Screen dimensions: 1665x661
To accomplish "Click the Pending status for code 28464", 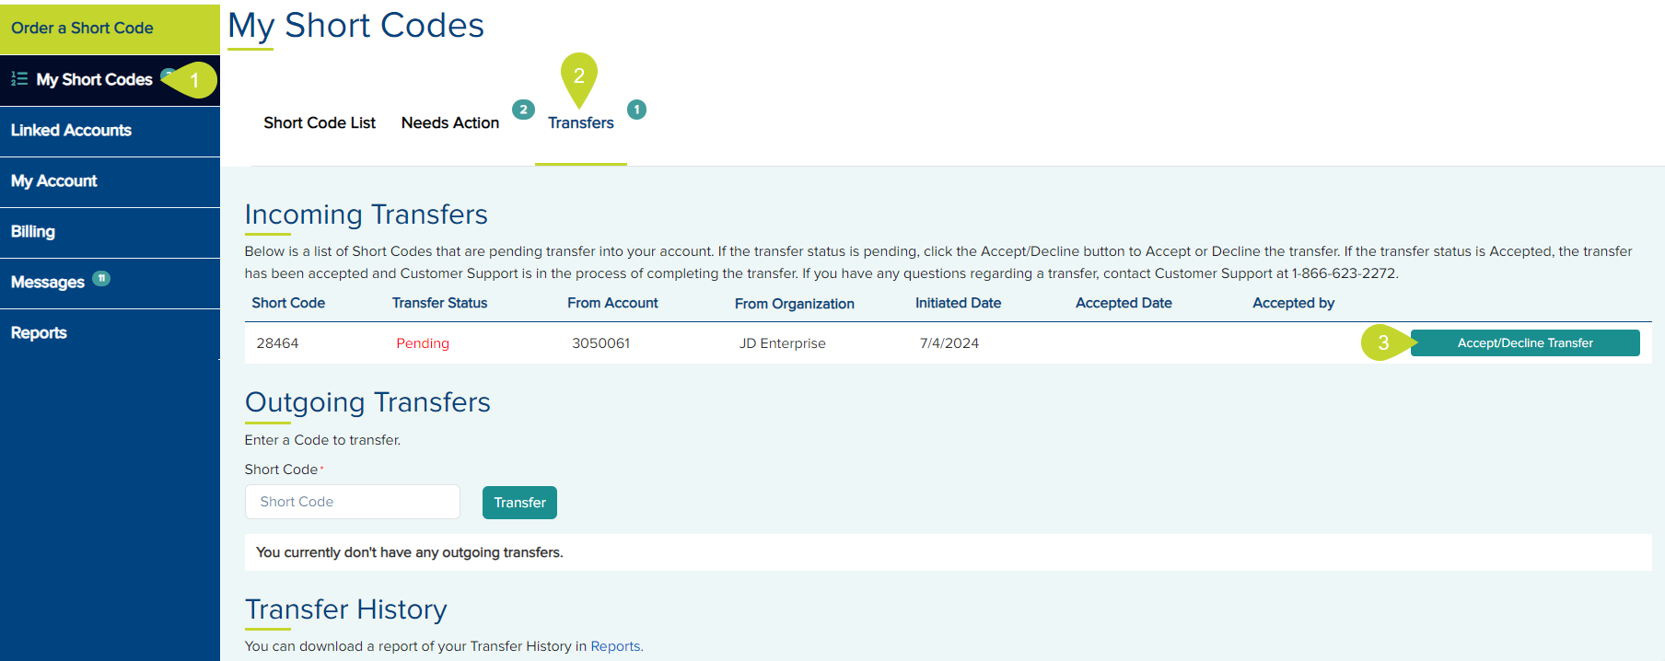I will pos(423,343).
